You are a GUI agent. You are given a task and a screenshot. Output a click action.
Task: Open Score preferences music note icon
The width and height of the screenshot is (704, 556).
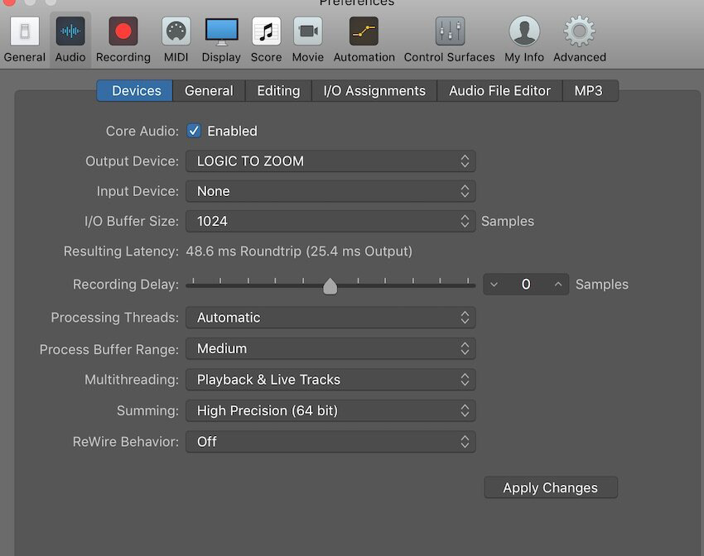click(266, 31)
